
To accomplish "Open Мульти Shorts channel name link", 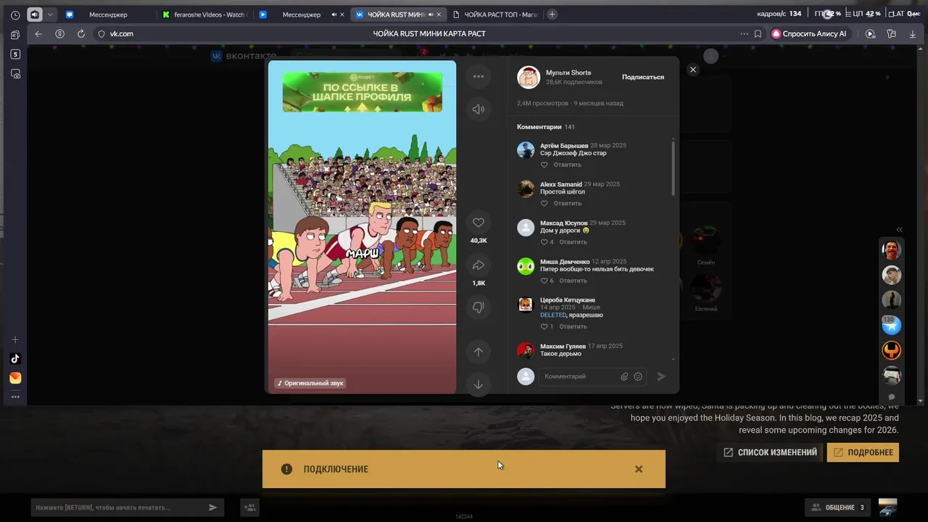I will pos(568,72).
